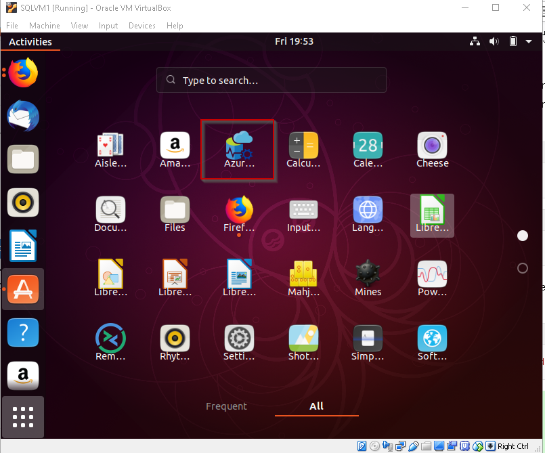
Task: Switch to the Frequent tab
Action: [x=226, y=406]
